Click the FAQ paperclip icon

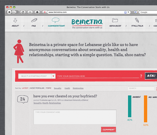[34, 20]
